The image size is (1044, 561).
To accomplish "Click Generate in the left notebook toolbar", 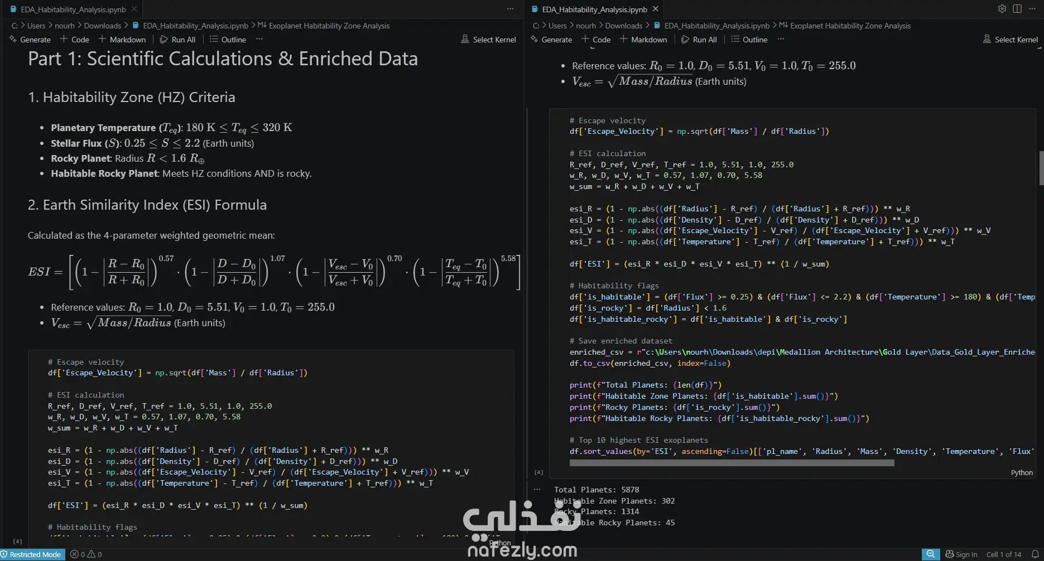I will click(30, 40).
